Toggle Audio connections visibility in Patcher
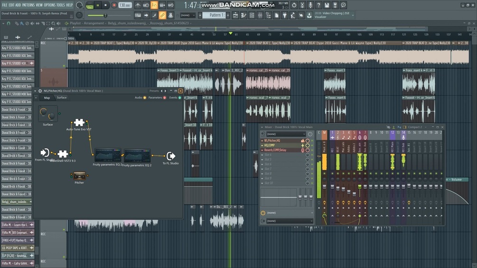 [144, 98]
